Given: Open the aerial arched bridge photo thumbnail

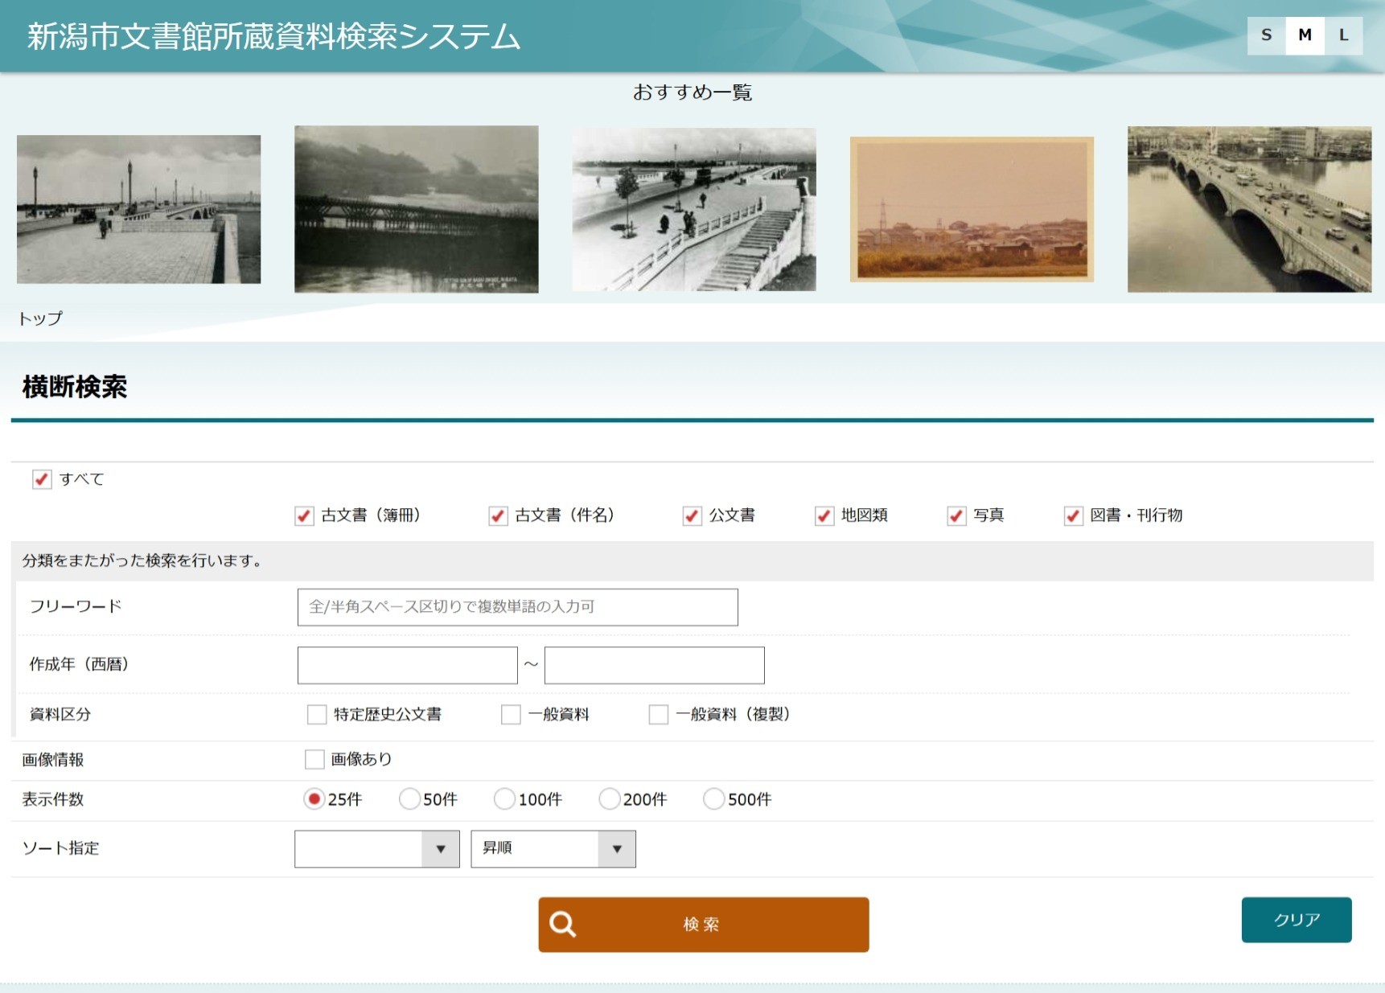Looking at the screenshot, I should [1249, 209].
